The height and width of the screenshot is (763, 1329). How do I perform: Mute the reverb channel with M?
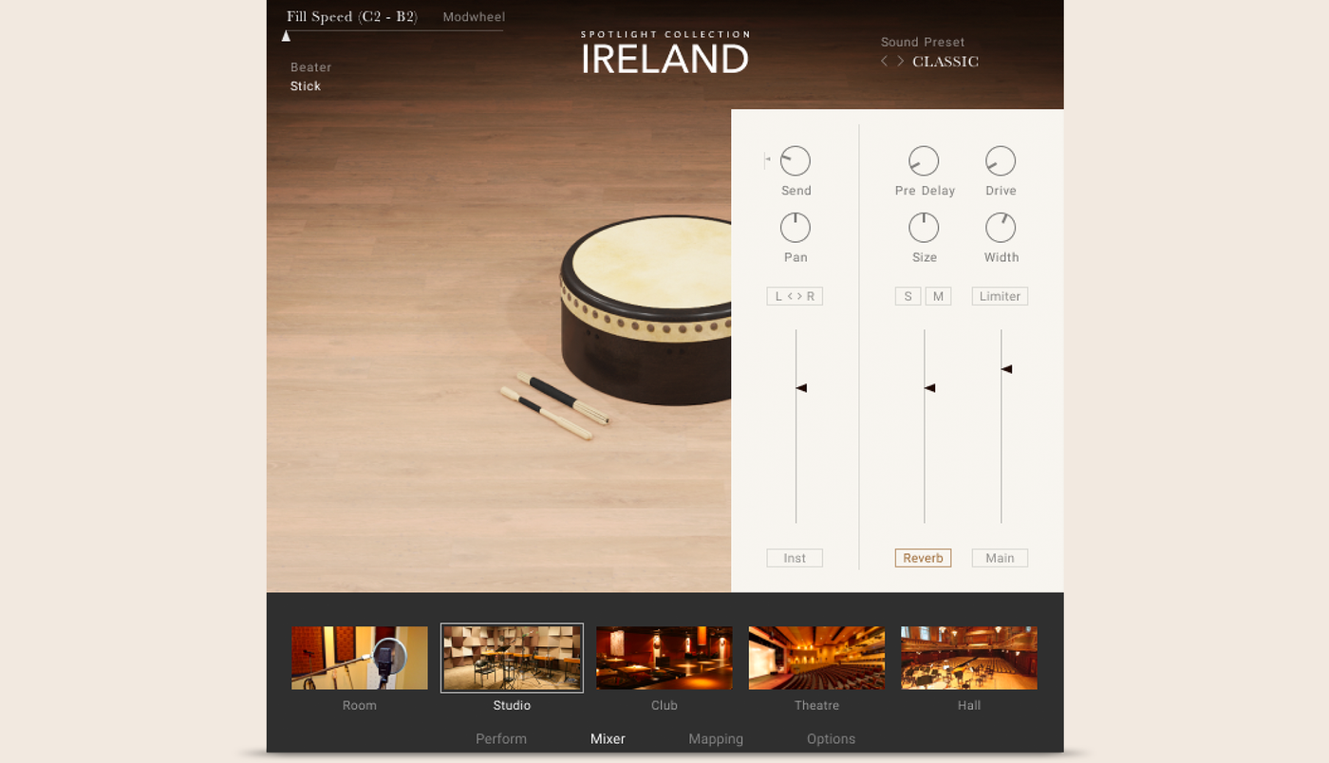pyautogui.click(x=938, y=296)
